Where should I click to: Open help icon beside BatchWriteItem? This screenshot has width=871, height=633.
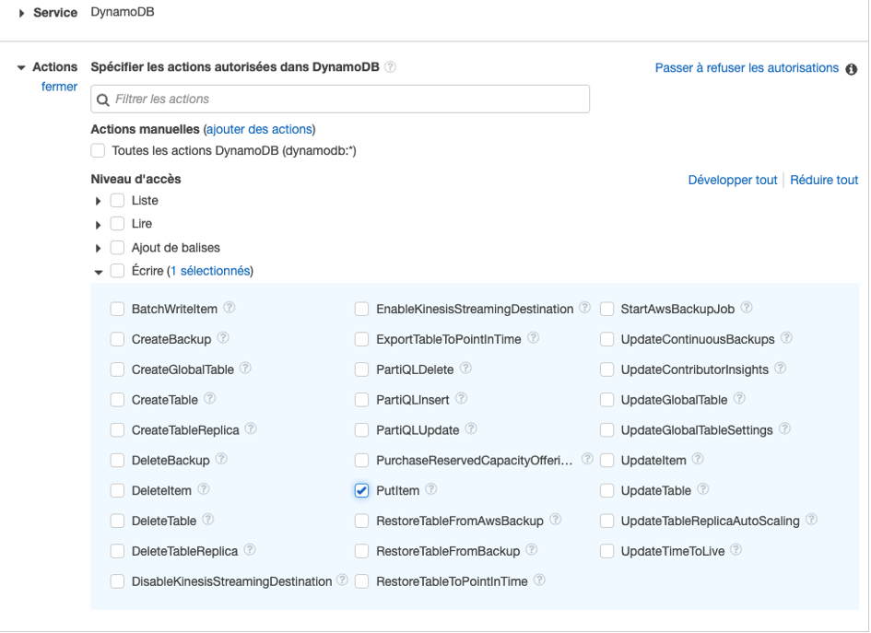[x=229, y=308]
